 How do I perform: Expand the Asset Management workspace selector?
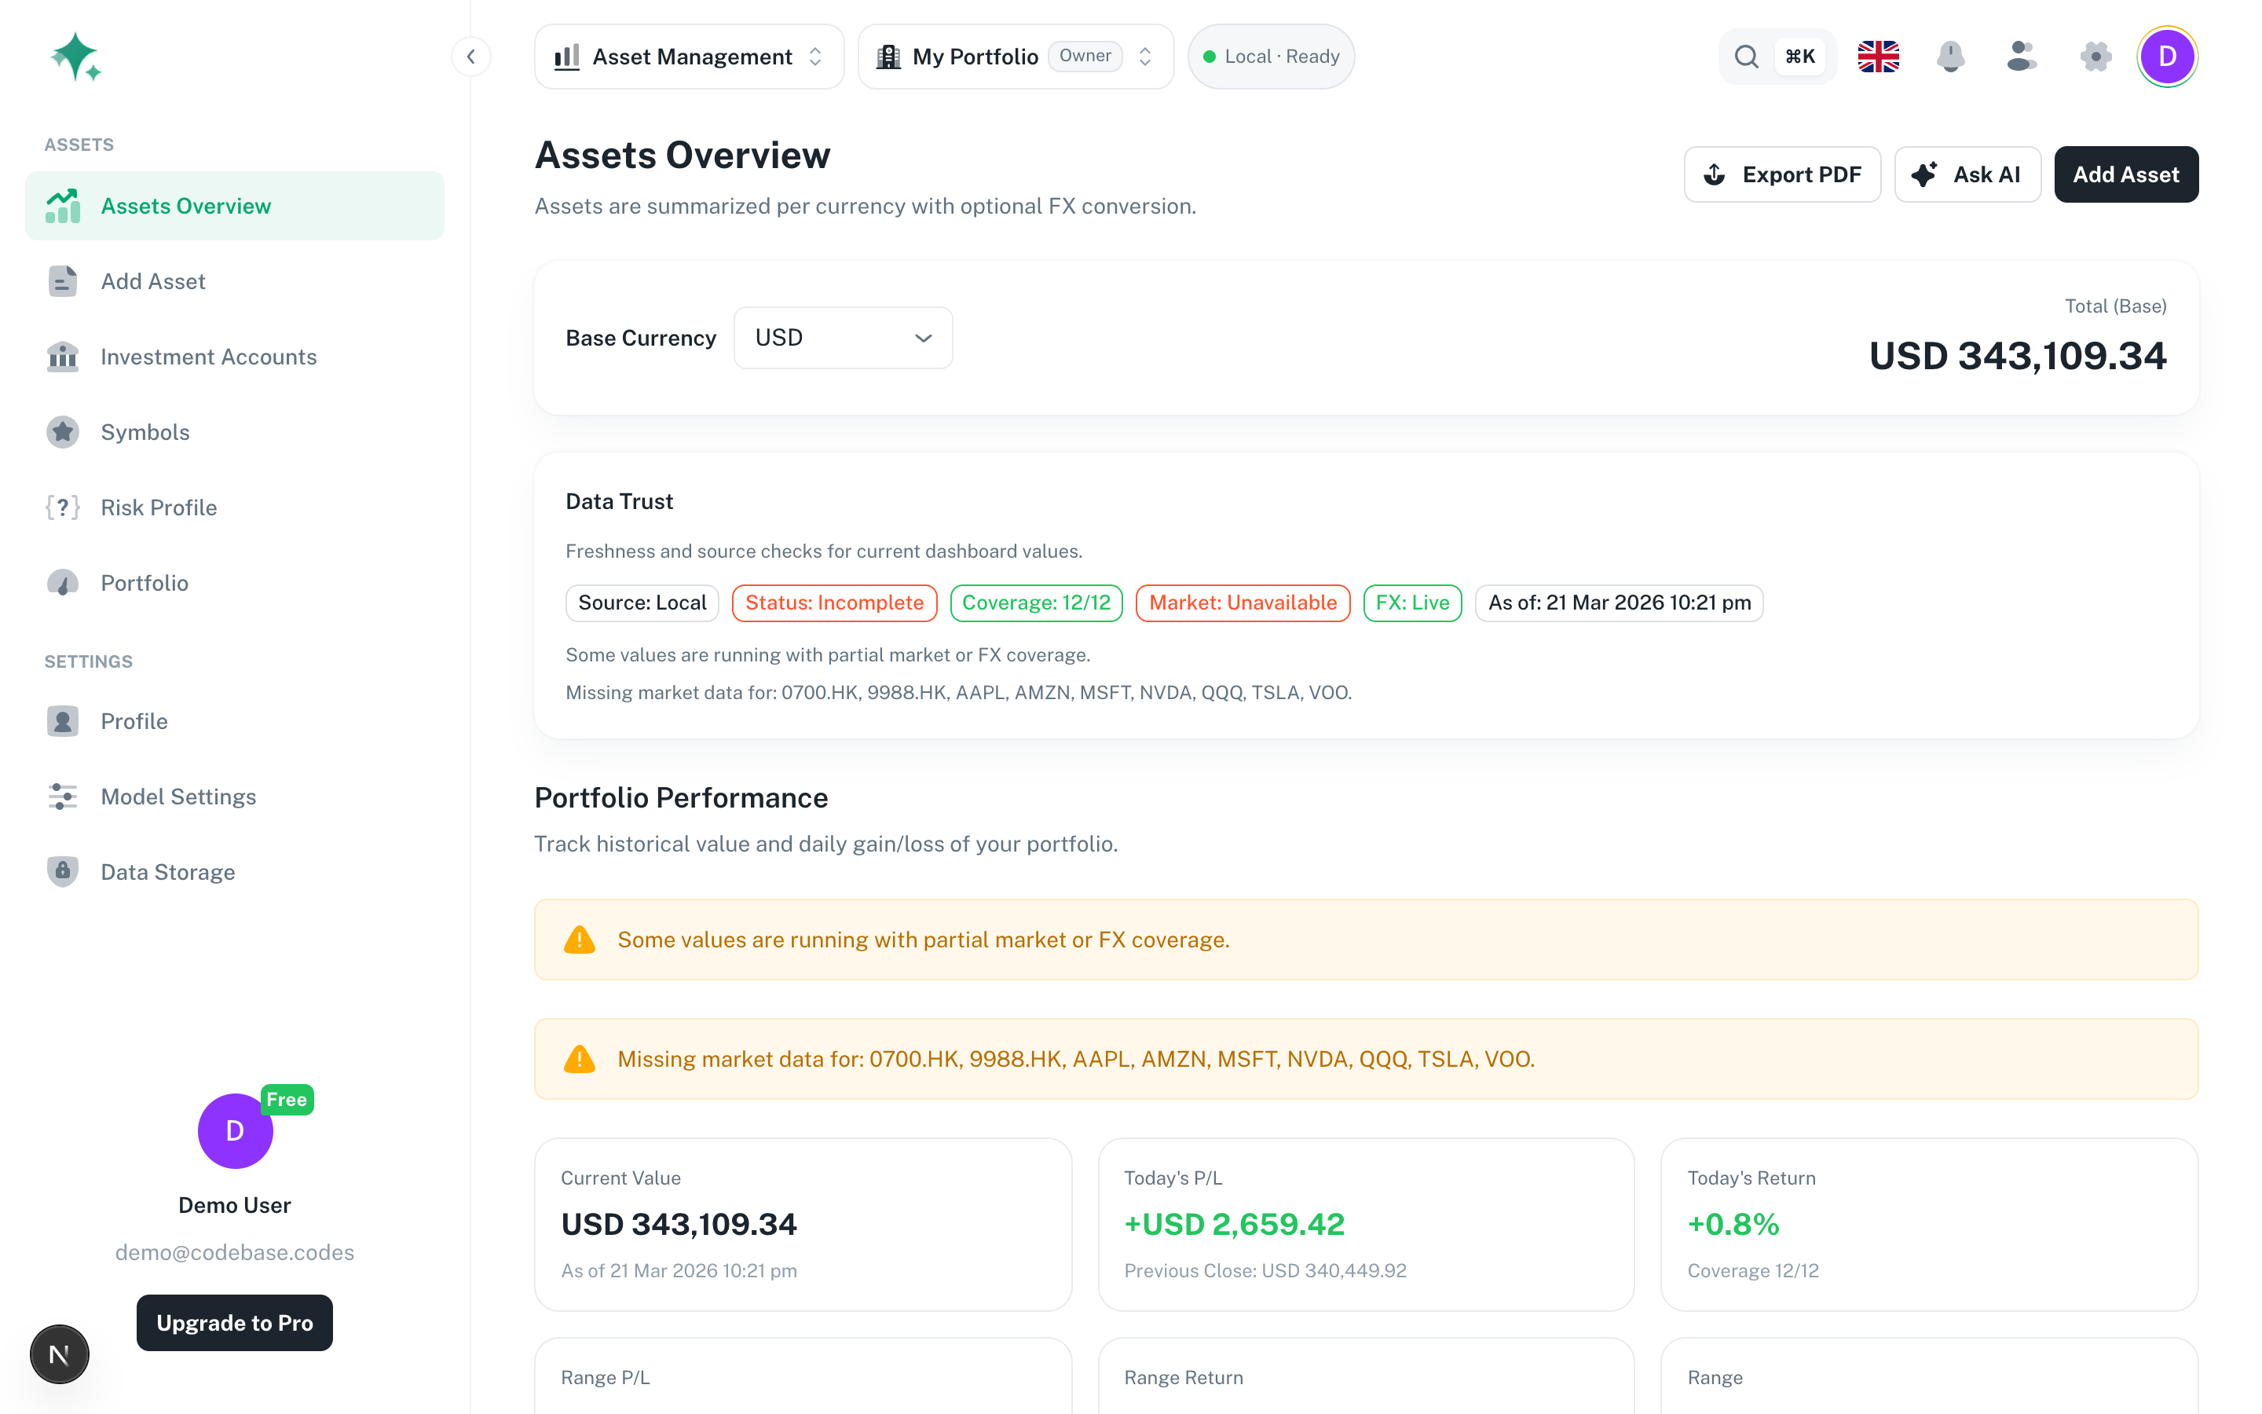coord(688,56)
